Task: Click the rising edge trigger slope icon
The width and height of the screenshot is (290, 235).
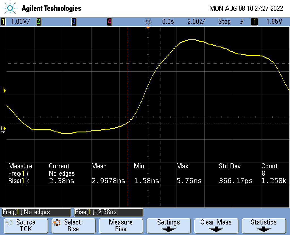Action: click(x=242, y=22)
